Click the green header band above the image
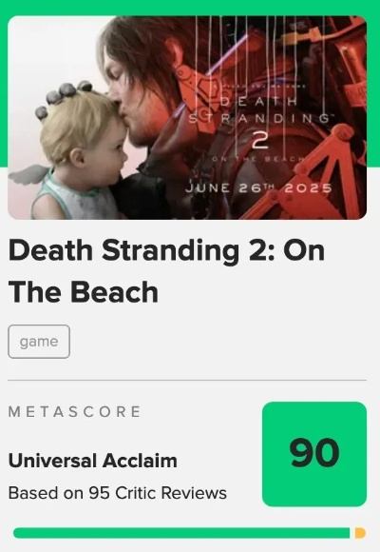380x552 pixels. tap(190, 8)
